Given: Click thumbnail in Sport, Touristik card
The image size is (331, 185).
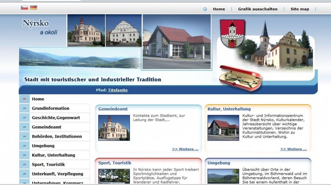Looking at the screenshot, I should pyautogui.click(x=114, y=176).
